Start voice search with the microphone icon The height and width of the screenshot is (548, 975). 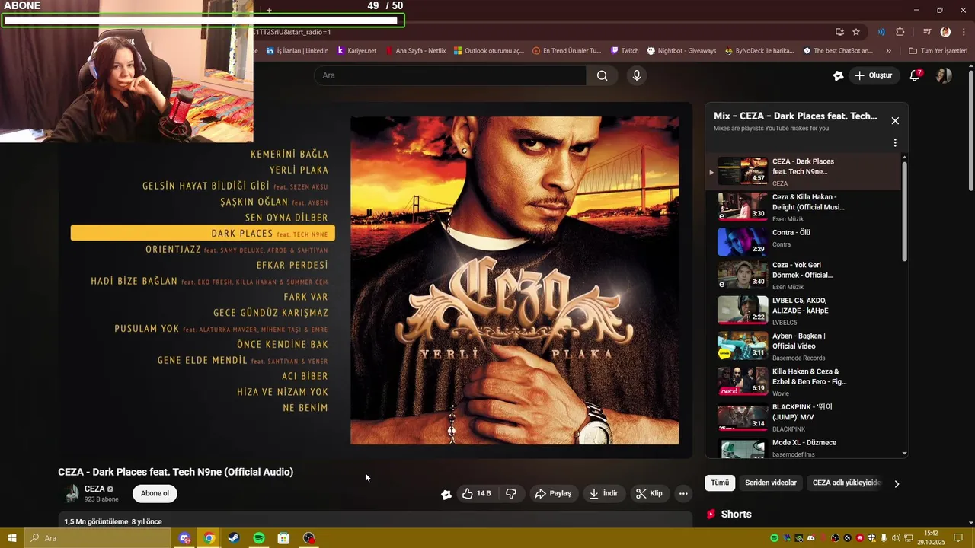tap(637, 75)
